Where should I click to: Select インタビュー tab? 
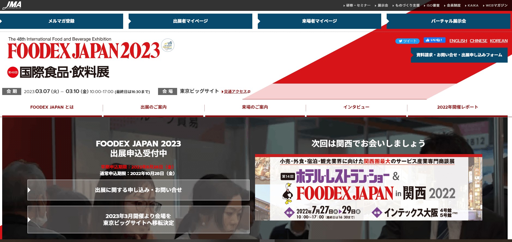(356, 107)
